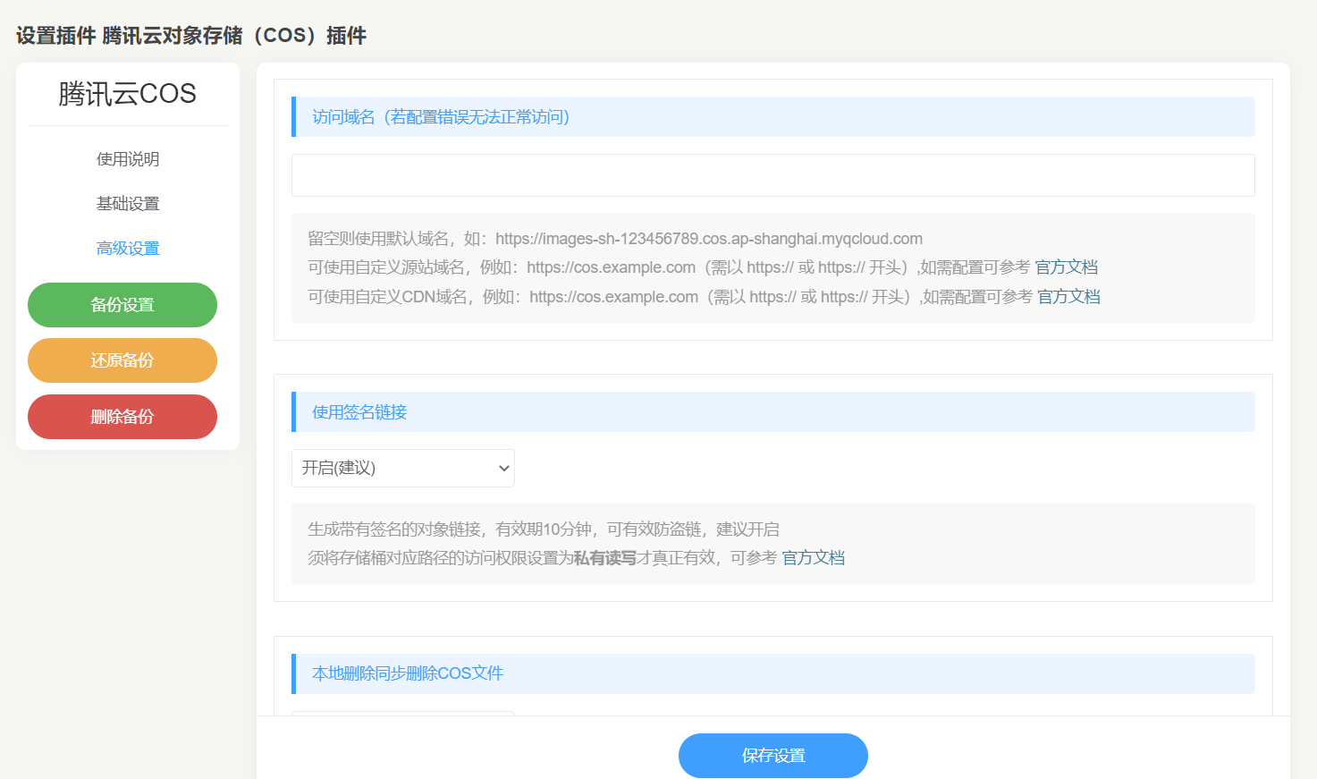Click the red 删除备份 button
The width and height of the screenshot is (1317, 779).
(122, 417)
